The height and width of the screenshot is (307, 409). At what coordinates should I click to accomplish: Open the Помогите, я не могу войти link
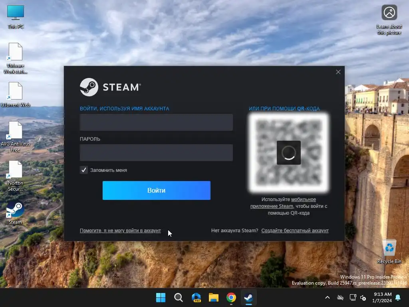pyautogui.click(x=120, y=231)
